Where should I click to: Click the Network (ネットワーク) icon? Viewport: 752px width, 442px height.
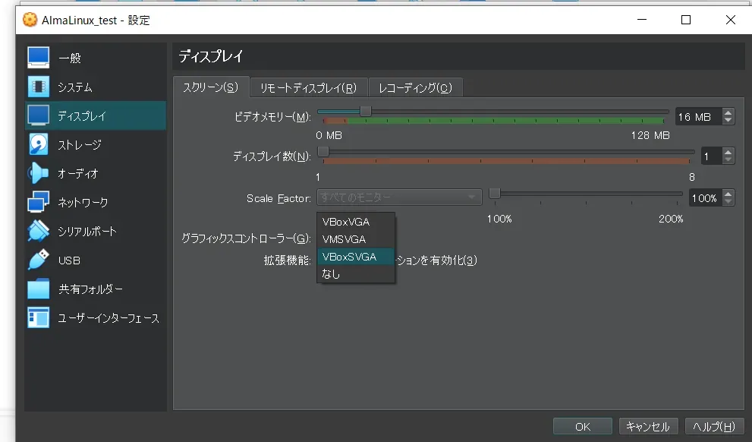pyautogui.click(x=39, y=202)
